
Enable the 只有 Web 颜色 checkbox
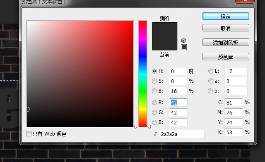[29, 134]
